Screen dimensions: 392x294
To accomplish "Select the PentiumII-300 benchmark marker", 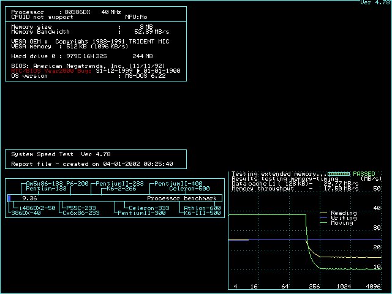I will point(141,213).
